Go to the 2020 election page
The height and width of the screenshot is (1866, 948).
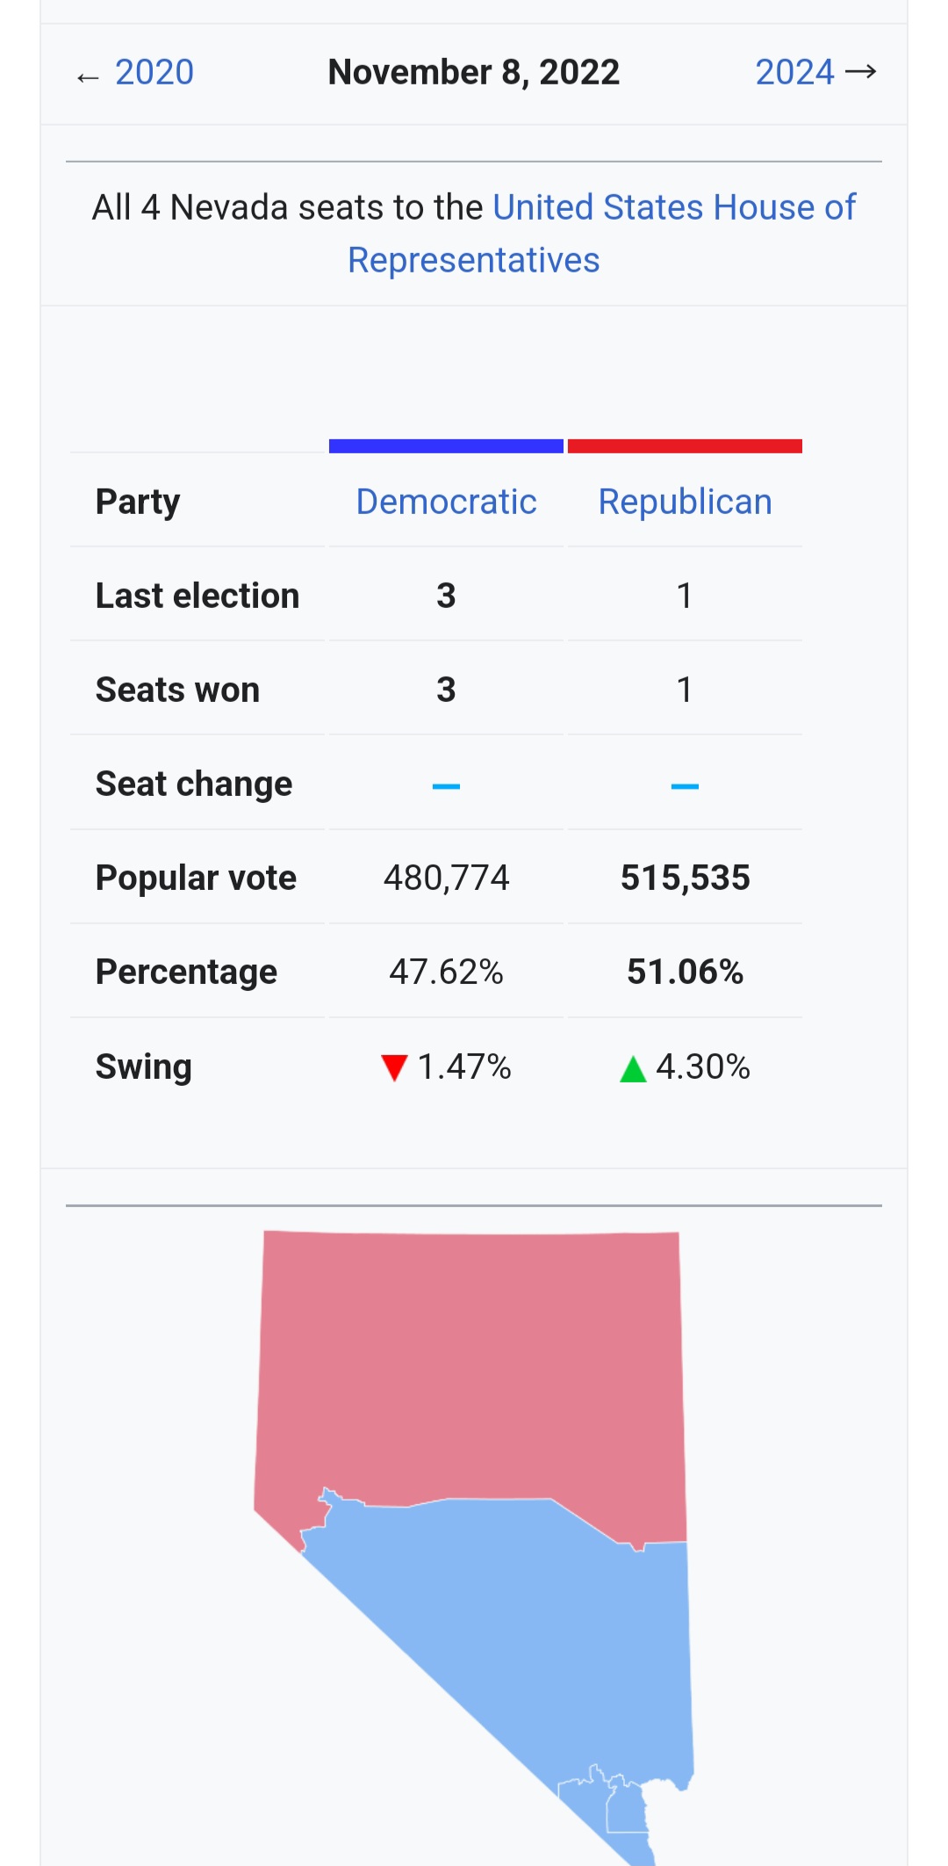pos(154,72)
